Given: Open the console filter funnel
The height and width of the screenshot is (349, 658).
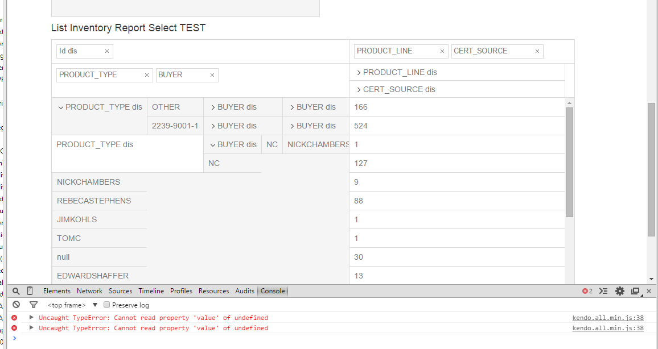Looking at the screenshot, I should click(34, 305).
